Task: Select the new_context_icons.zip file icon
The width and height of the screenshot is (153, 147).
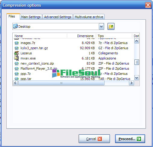Action: coord(17,63)
